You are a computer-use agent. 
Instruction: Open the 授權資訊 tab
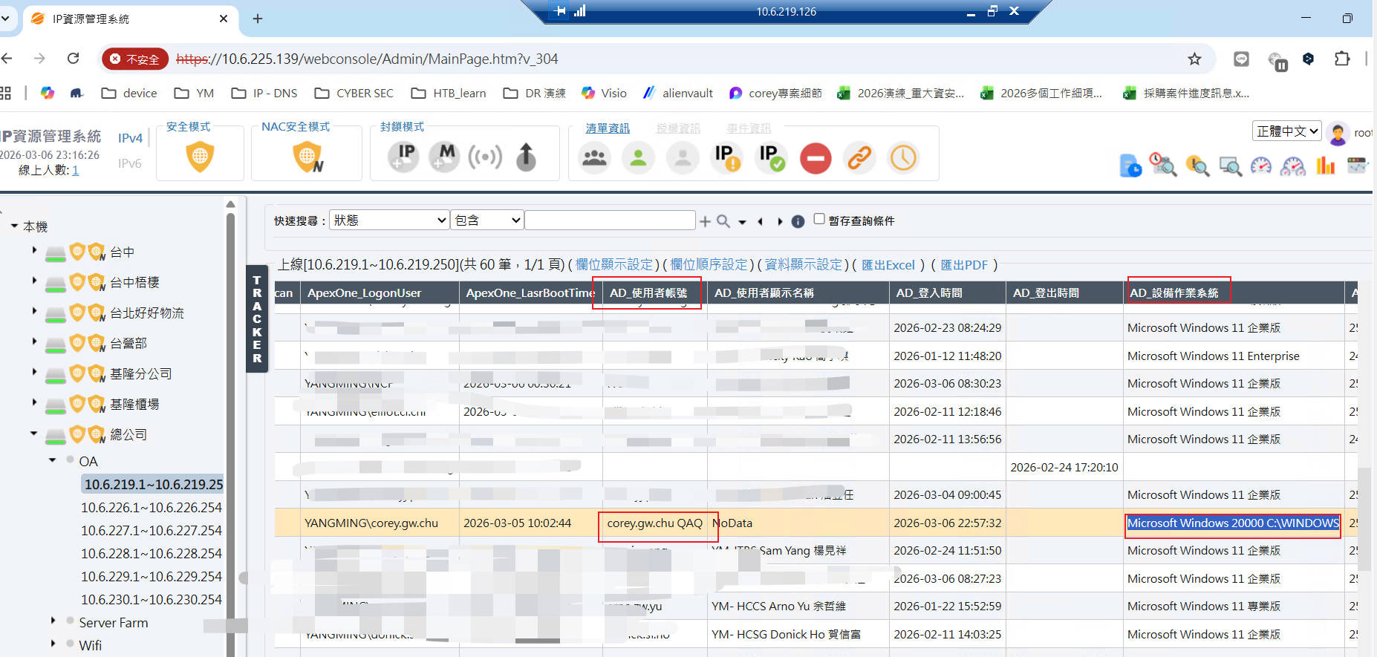click(x=678, y=128)
